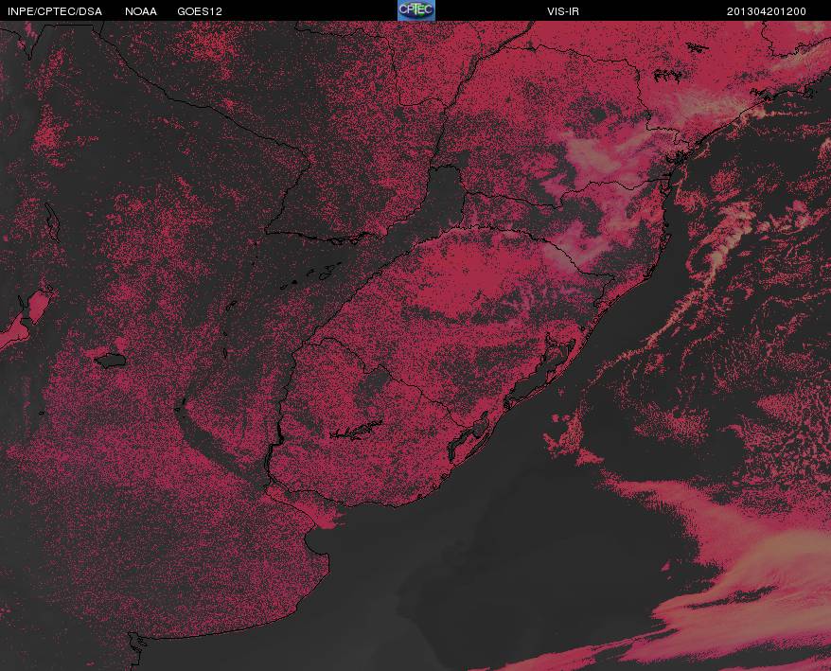This screenshot has height=671, width=831.
Task: Click the 201304201200 timestamp
Action: 767,11
